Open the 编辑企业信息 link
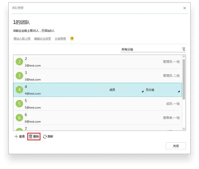The width and height of the screenshot is (199, 169). coord(42,39)
